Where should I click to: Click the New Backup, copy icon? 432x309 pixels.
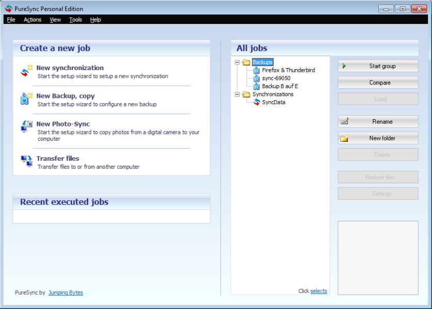(x=26, y=99)
